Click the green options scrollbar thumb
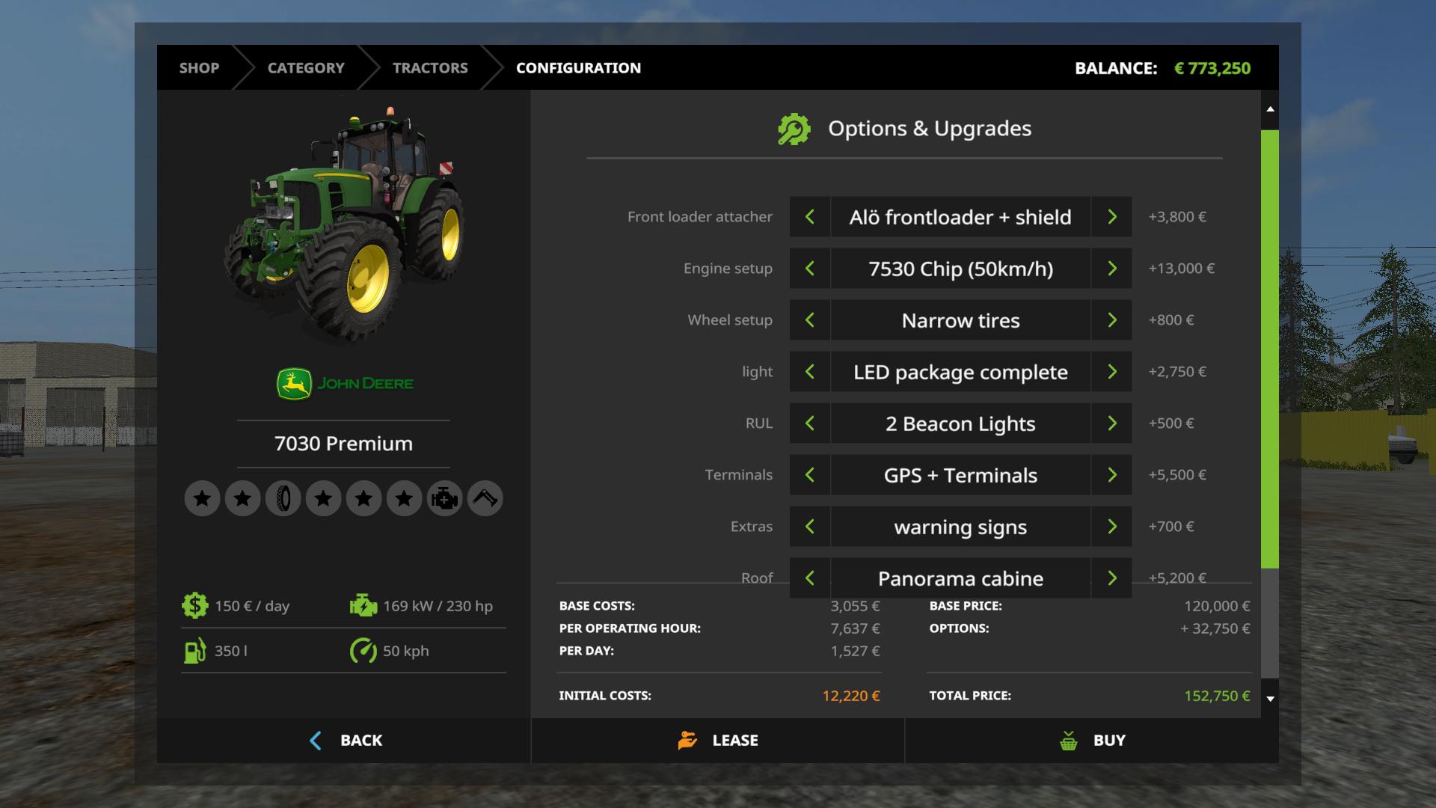The image size is (1436, 808). [1269, 348]
